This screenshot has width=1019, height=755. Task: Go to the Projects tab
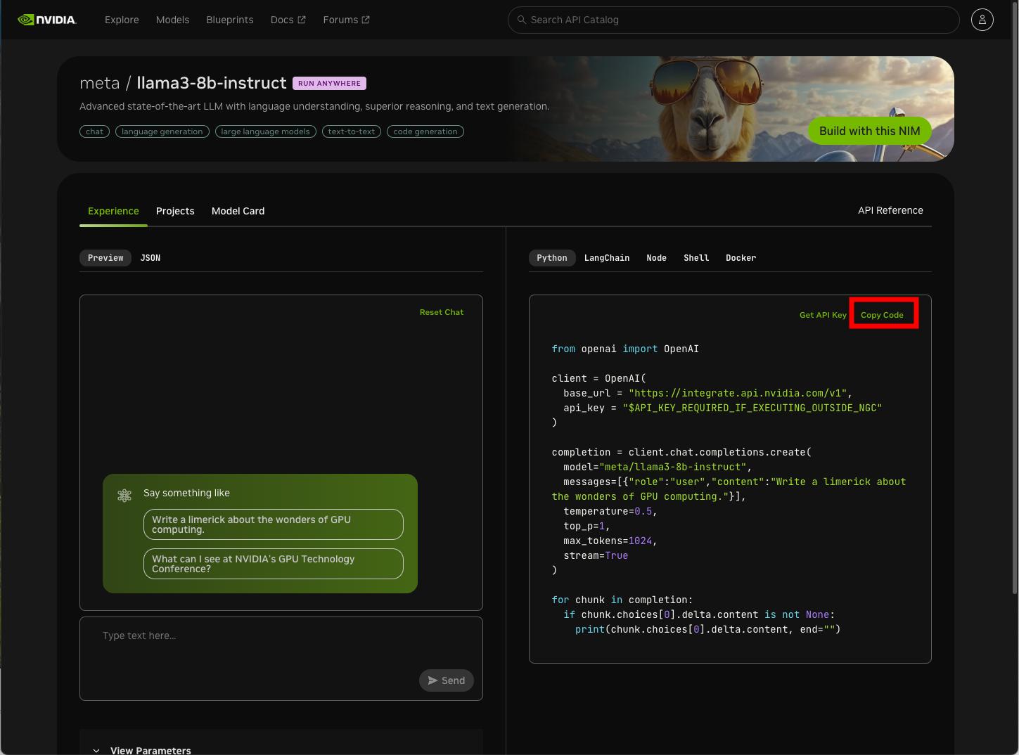[x=175, y=211]
